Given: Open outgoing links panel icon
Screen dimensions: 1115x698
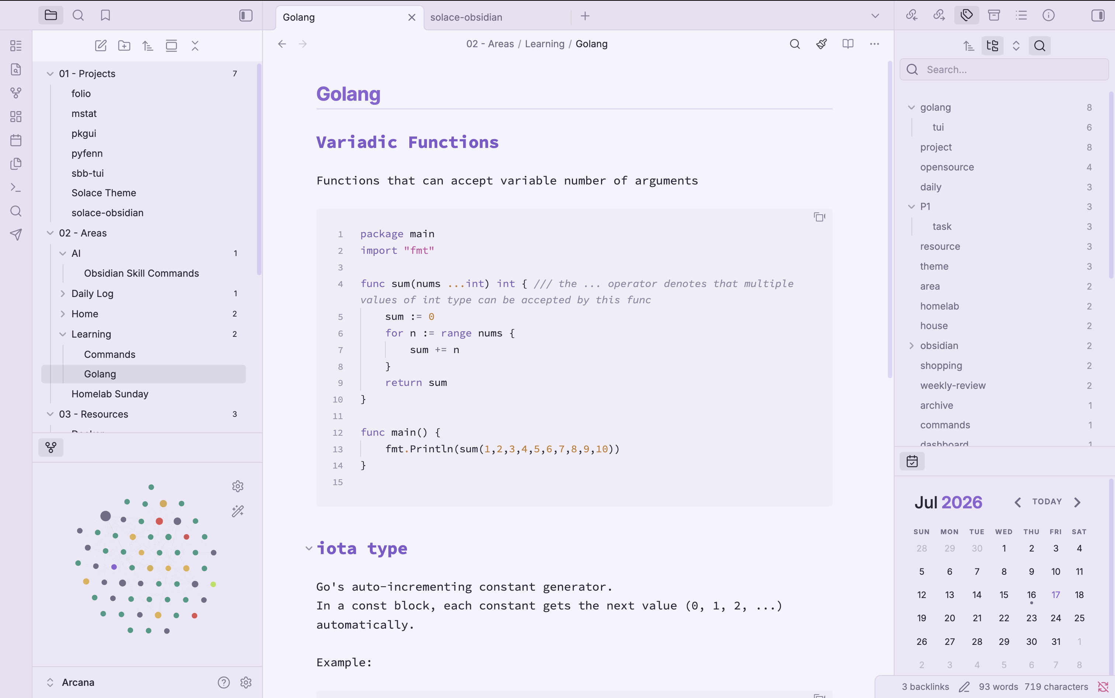Looking at the screenshot, I should click(939, 15).
